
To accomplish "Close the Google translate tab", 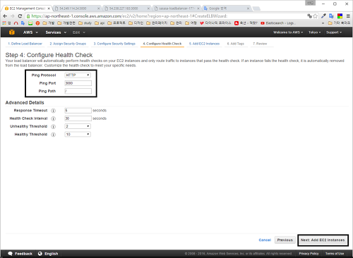I will (248, 8).
